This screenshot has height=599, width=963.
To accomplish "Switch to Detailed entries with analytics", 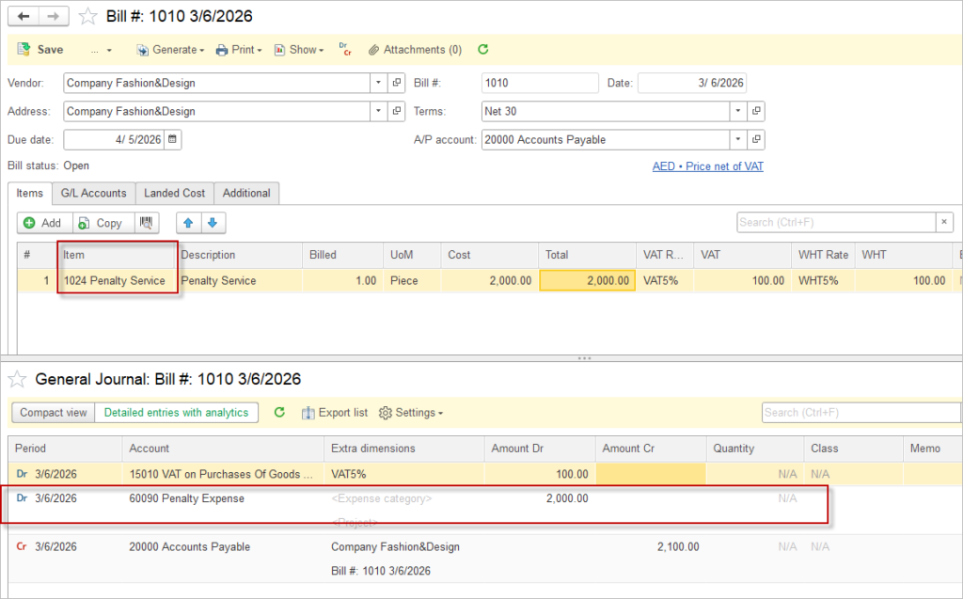I will click(176, 413).
